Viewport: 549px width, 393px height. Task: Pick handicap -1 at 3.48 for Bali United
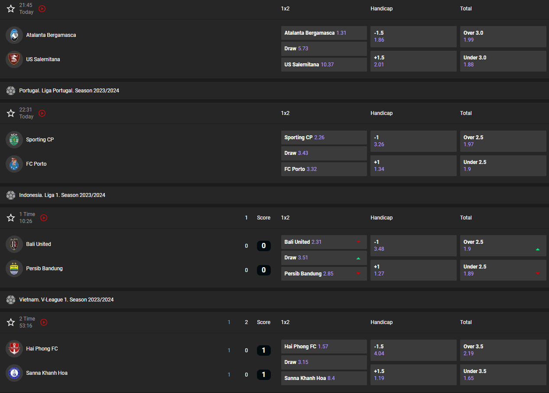[413, 246]
